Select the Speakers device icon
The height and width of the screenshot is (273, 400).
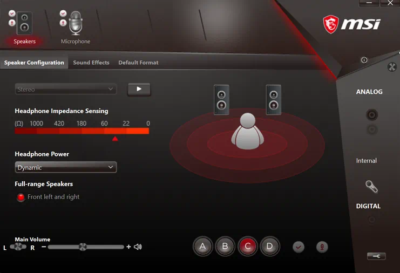(24, 23)
